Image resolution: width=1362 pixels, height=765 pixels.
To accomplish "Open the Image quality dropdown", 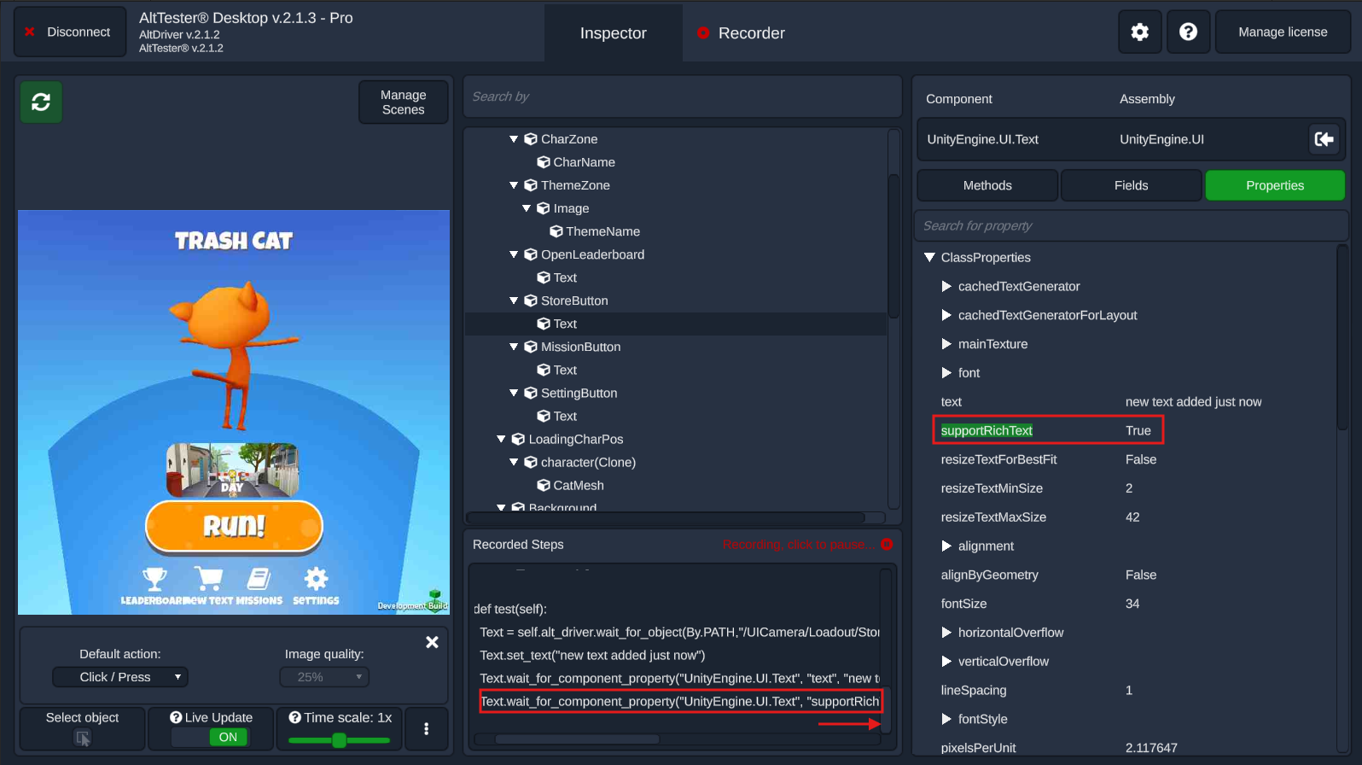I will (324, 677).
